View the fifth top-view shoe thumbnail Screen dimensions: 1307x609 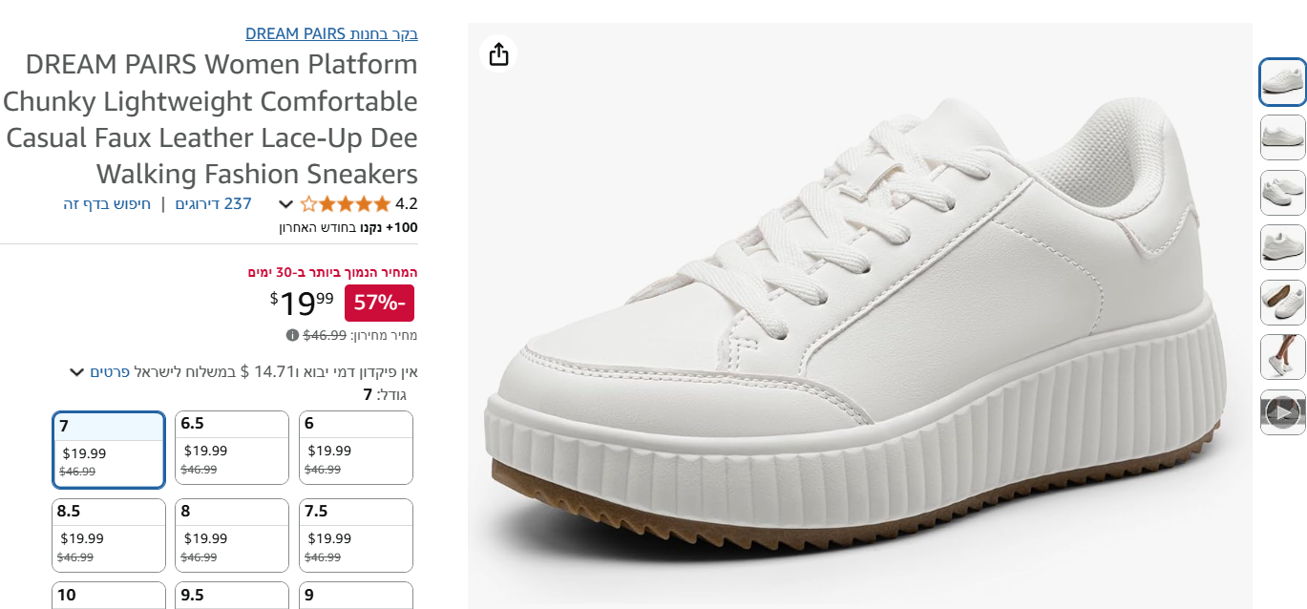1282,303
